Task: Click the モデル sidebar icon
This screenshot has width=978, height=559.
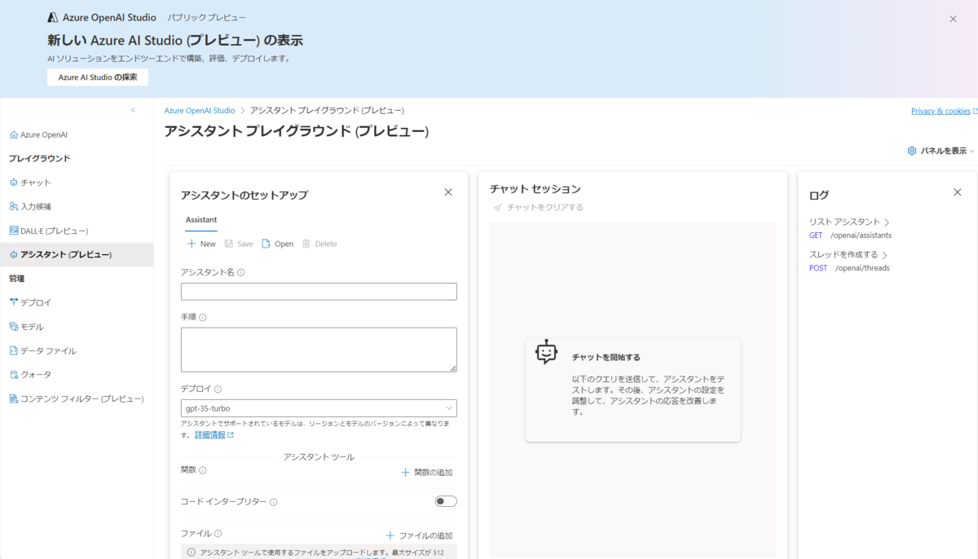Action: coord(13,327)
